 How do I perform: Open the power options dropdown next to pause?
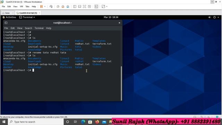(45, 7)
